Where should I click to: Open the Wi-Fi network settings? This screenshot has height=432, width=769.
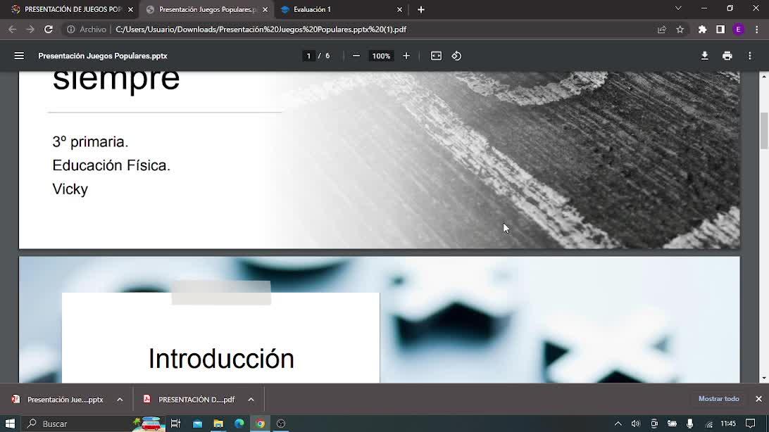708,424
